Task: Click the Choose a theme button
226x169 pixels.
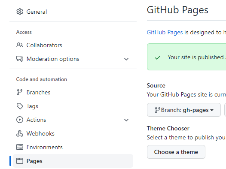Action: pyautogui.click(x=176, y=152)
